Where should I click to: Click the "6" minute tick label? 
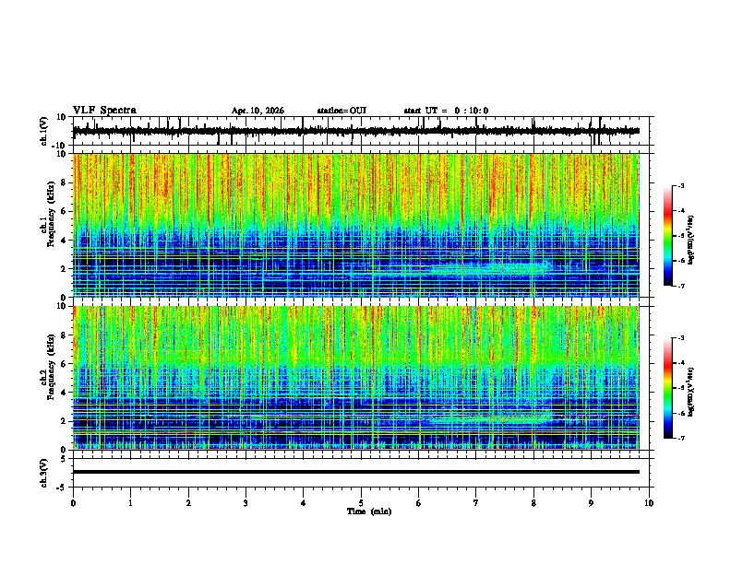tap(419, 503)
